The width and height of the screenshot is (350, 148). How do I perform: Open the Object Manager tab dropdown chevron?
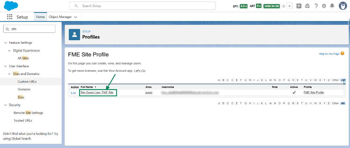tap(76, 17)
